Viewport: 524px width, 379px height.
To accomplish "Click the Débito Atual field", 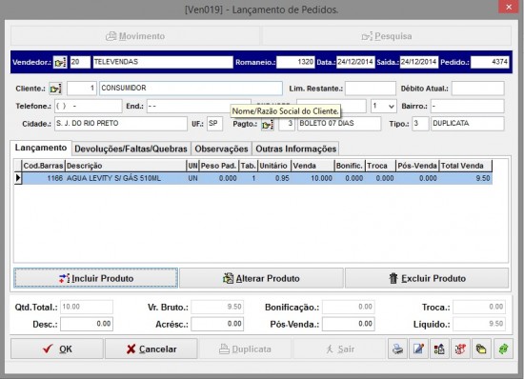I will point(478,89).
